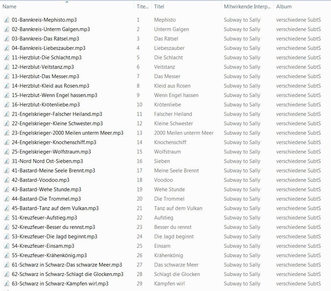Select the icon for 44-Bastard-Die Trommel.mp3
The height and width of the screenshot is (291, 331).
coord(7,199)
